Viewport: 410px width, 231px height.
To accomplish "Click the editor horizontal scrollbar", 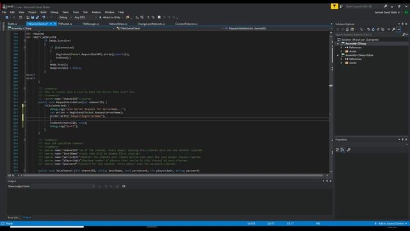I will pos(172,175).
